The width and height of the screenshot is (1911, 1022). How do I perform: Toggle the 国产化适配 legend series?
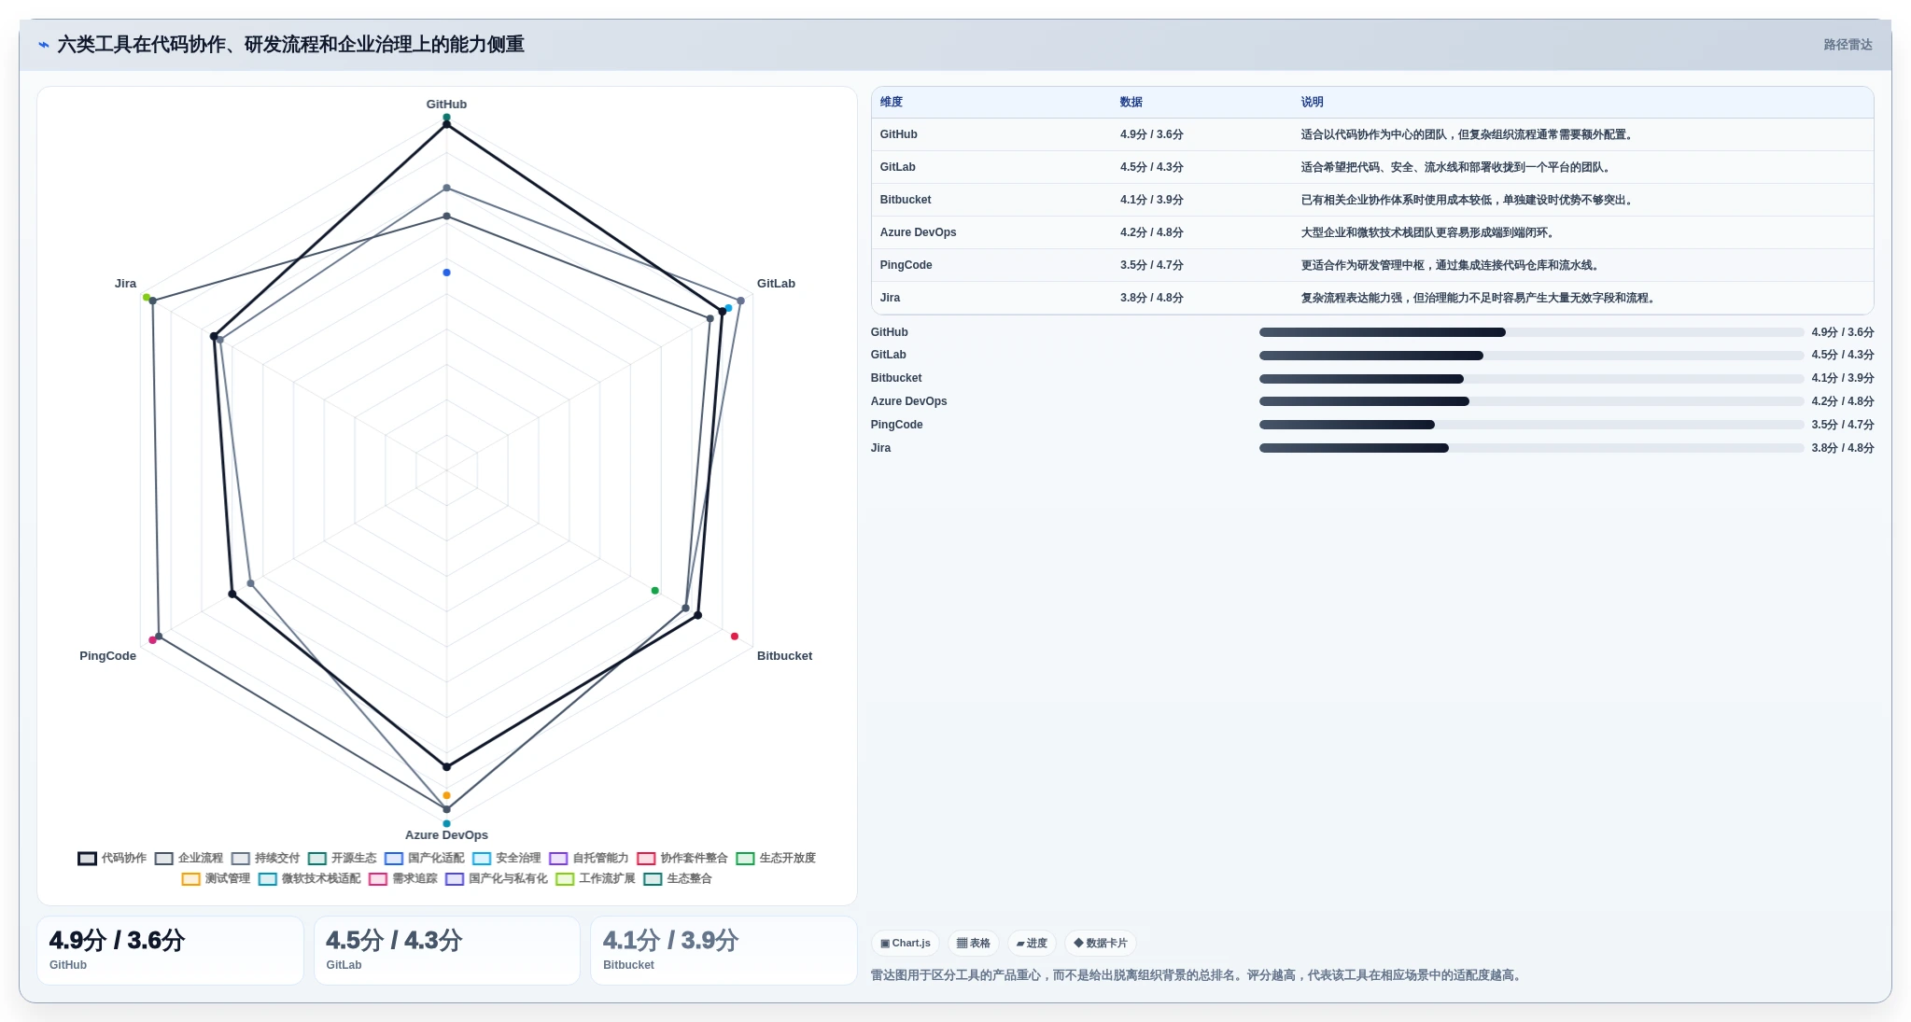(x=425, y=859)
